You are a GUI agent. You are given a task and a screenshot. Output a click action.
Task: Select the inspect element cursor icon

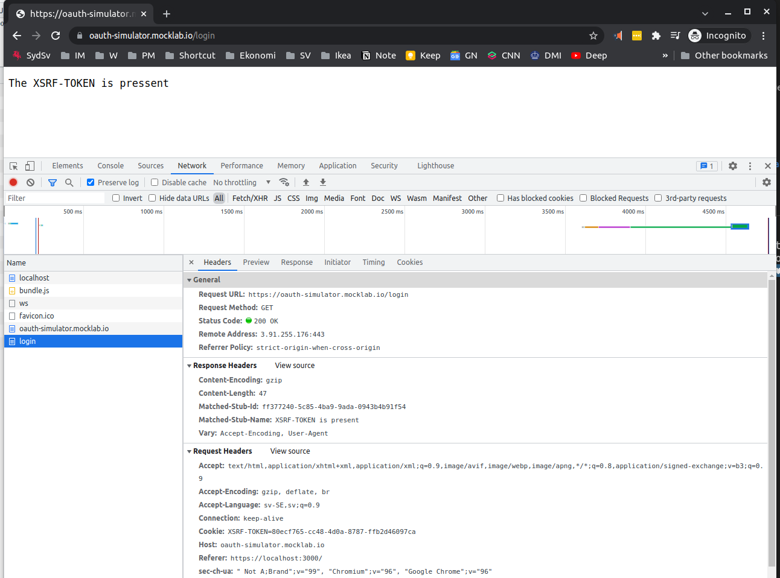point(12,165)
